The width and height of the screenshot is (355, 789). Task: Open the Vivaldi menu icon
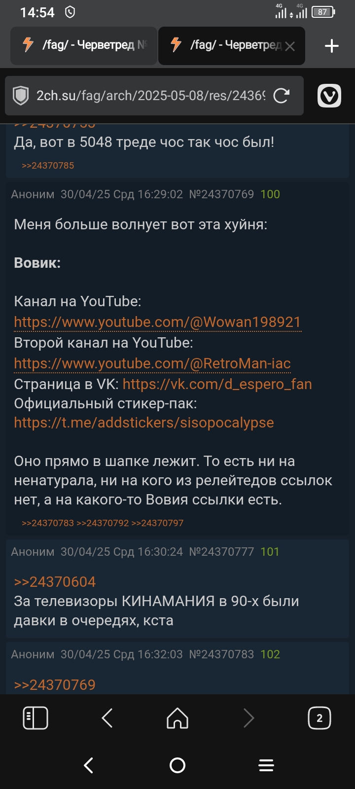point(329,96)
